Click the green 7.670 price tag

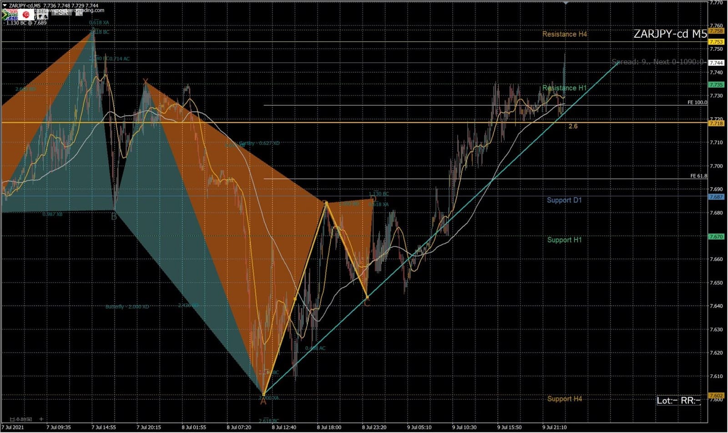(x=716, y=237)
